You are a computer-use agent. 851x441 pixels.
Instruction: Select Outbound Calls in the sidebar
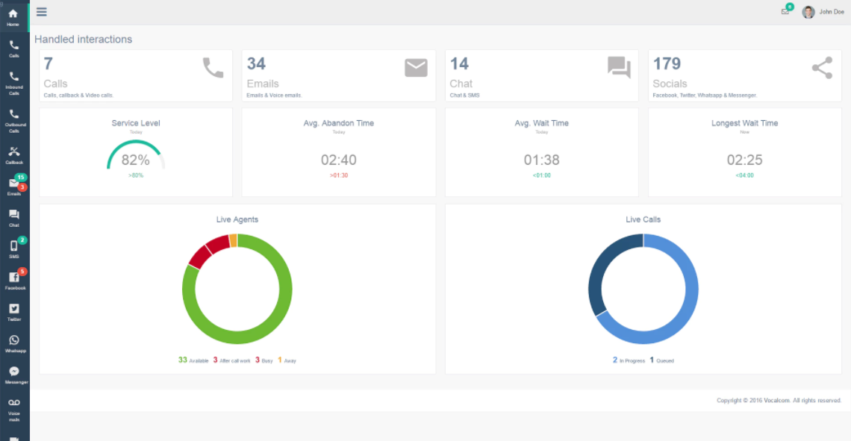click(14, 121)
